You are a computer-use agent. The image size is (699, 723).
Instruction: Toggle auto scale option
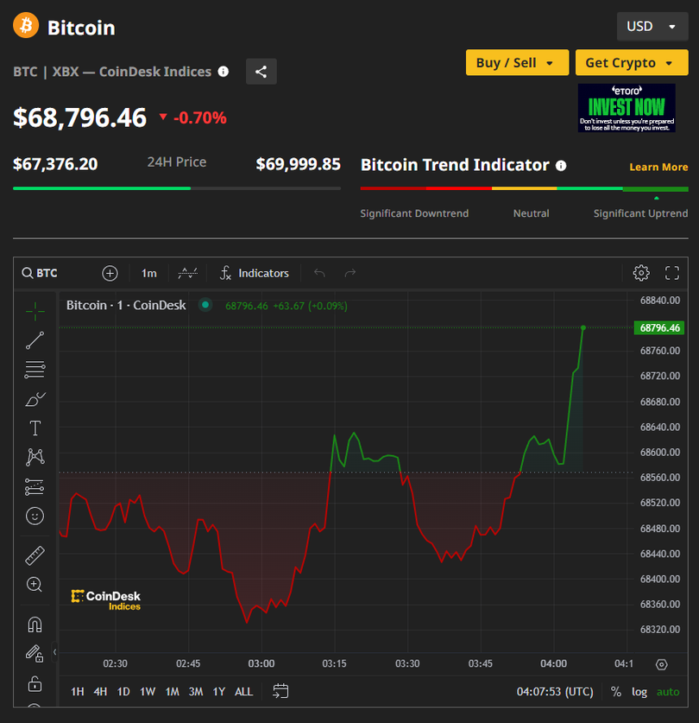668,691
